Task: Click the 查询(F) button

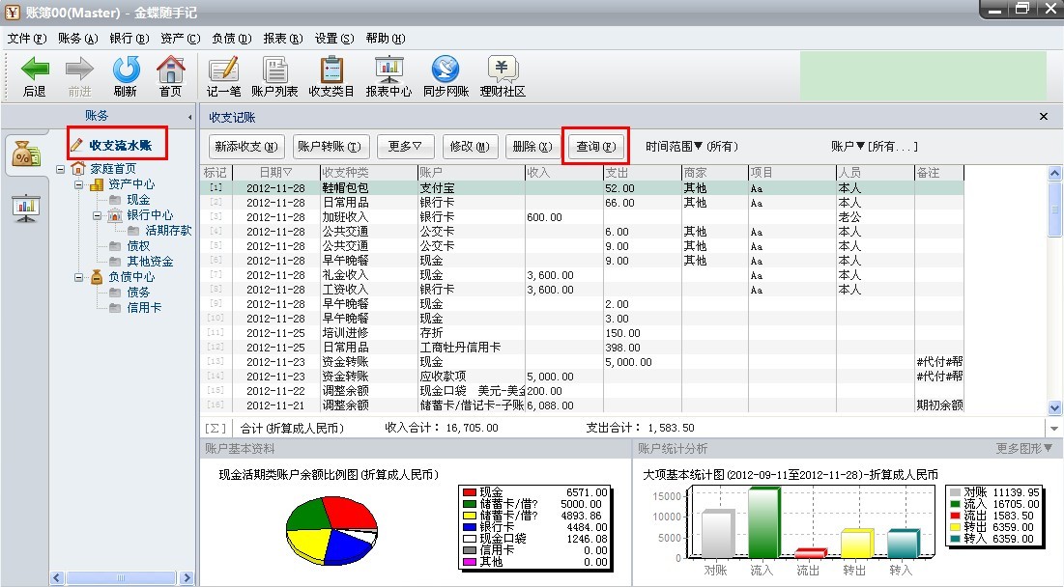Action: pyautogui.click(x=596, y=147)
